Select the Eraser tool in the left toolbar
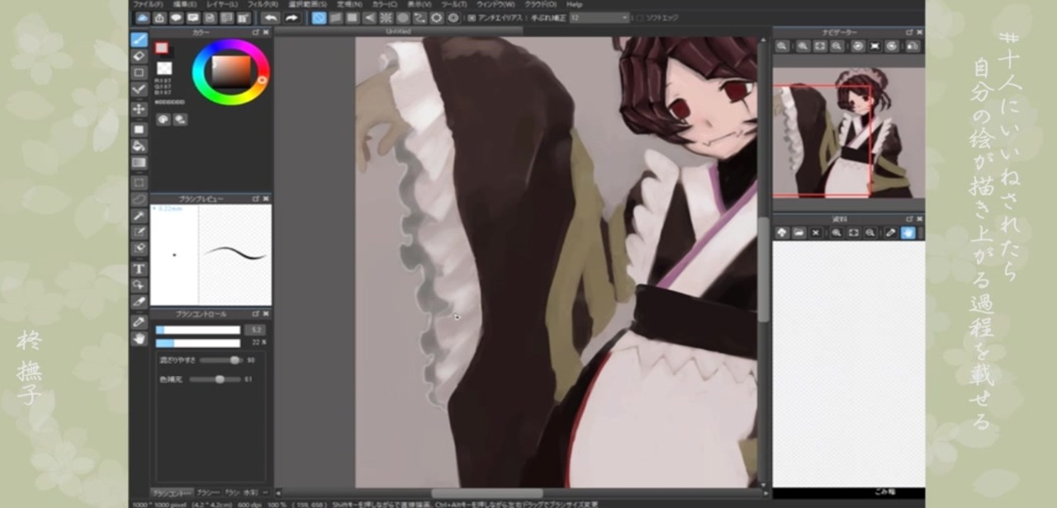The image size is (1057, 508). point(139,55)
